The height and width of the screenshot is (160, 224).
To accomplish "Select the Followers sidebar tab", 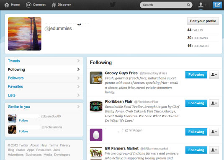I will 44,78.
